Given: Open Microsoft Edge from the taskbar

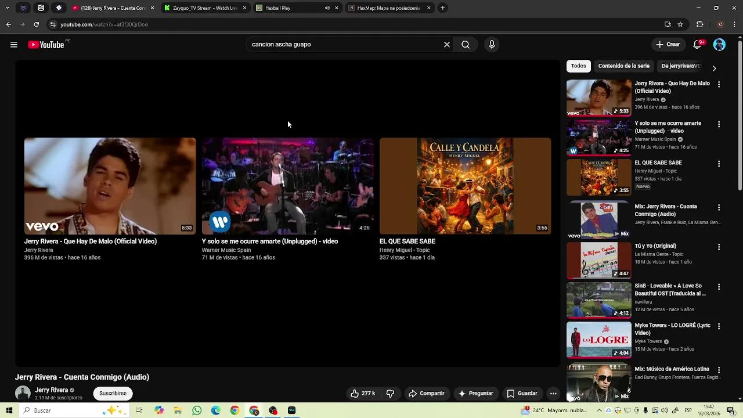Looking at the screenshot, I should (x=216, y=410).
